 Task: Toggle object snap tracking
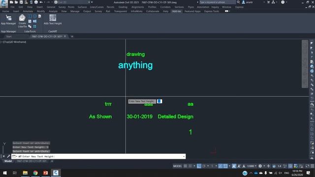tap(220, 166)
